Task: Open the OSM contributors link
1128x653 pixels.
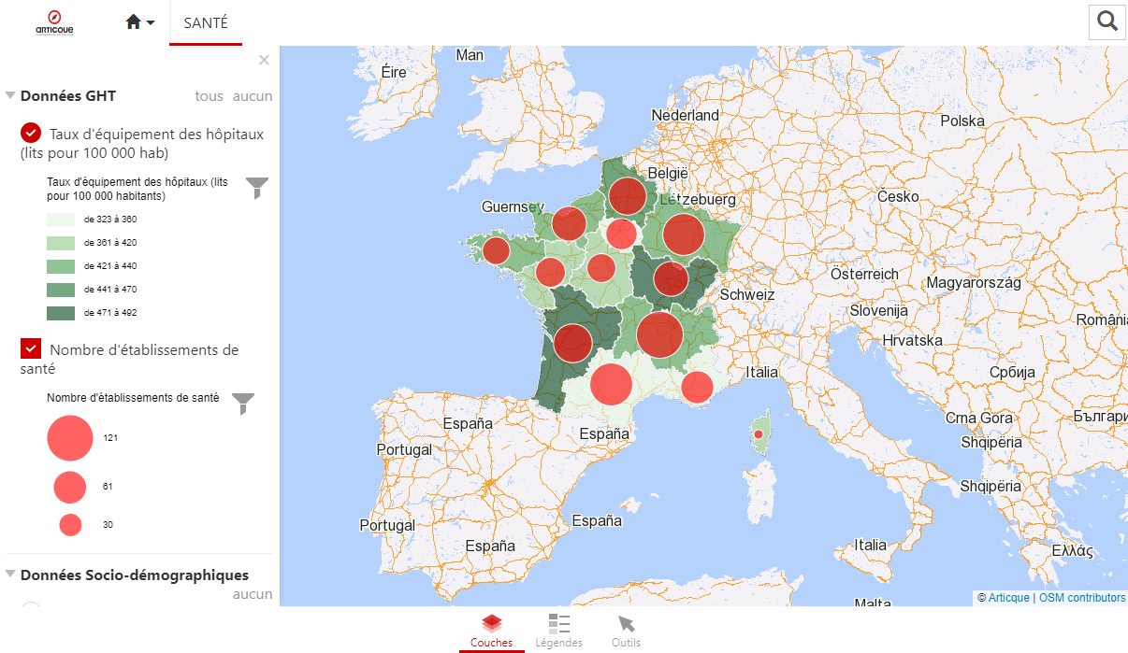Action: pyautogui.click(x=1081, y=598)
